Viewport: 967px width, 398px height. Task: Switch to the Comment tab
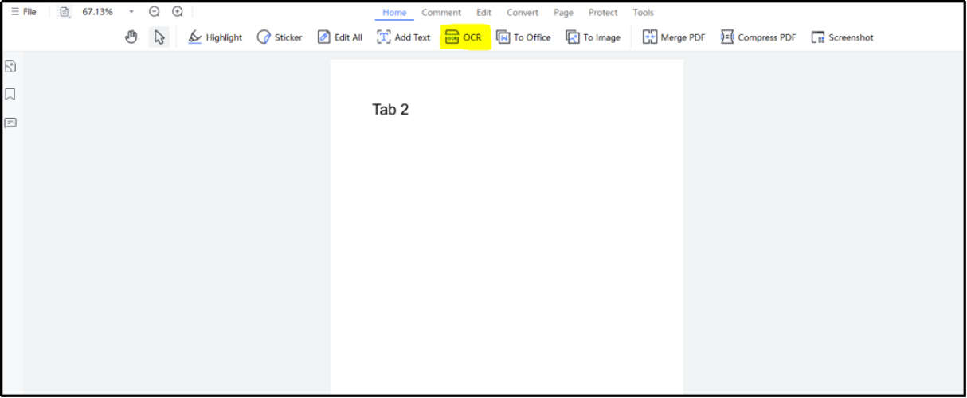click(441, 13)
